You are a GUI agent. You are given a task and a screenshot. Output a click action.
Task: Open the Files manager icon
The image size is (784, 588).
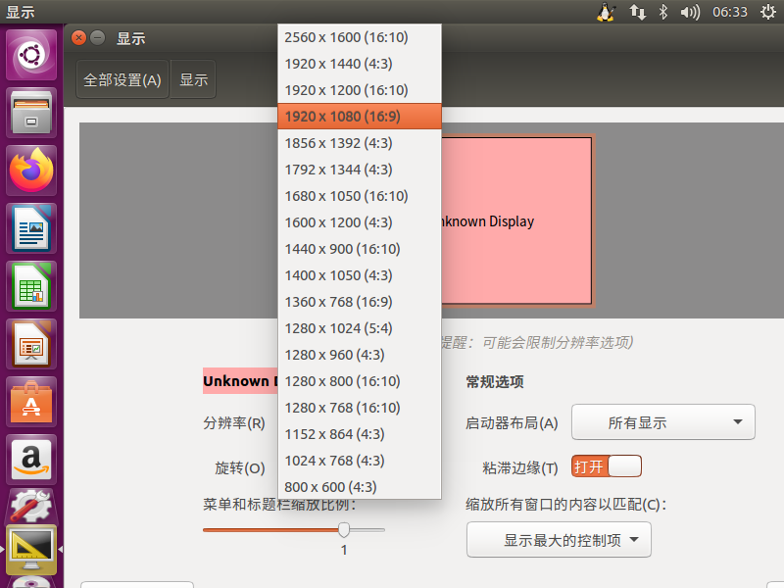point(32,112)
